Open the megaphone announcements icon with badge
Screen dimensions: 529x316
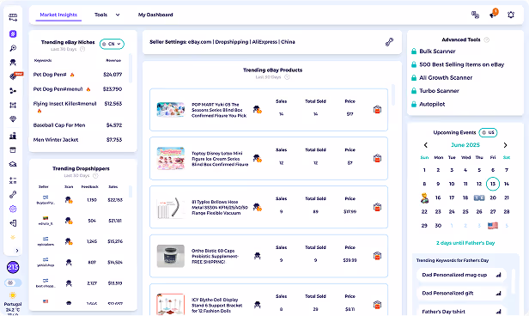[x=493, y=14]
